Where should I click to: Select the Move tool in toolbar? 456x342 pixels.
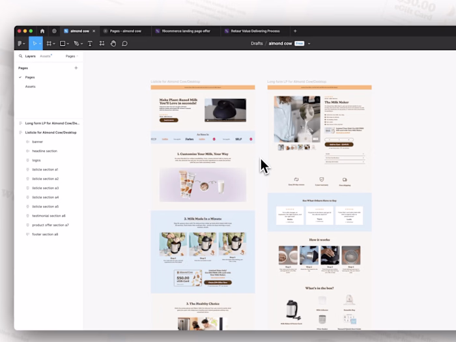coord(35,44)
